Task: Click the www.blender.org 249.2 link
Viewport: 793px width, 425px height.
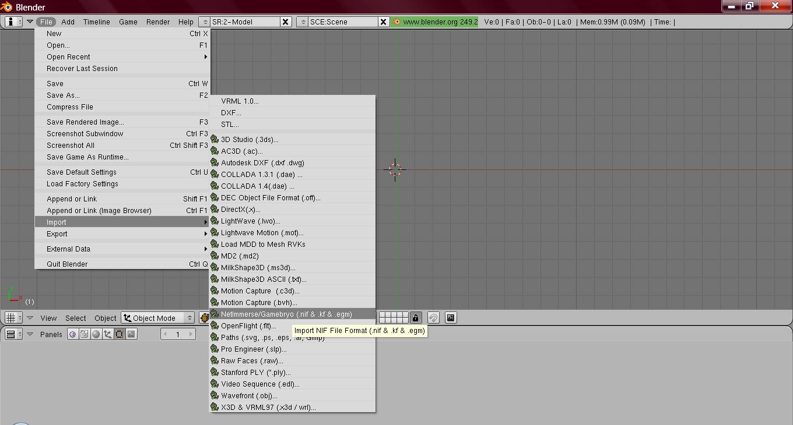Action: (435, 22)
